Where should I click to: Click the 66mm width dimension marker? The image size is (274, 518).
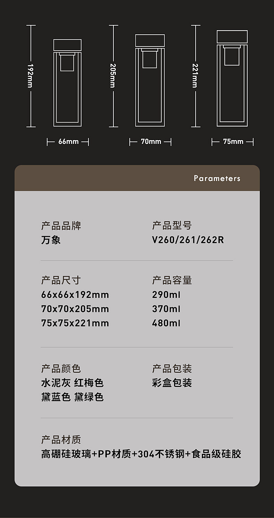[68, 141]
